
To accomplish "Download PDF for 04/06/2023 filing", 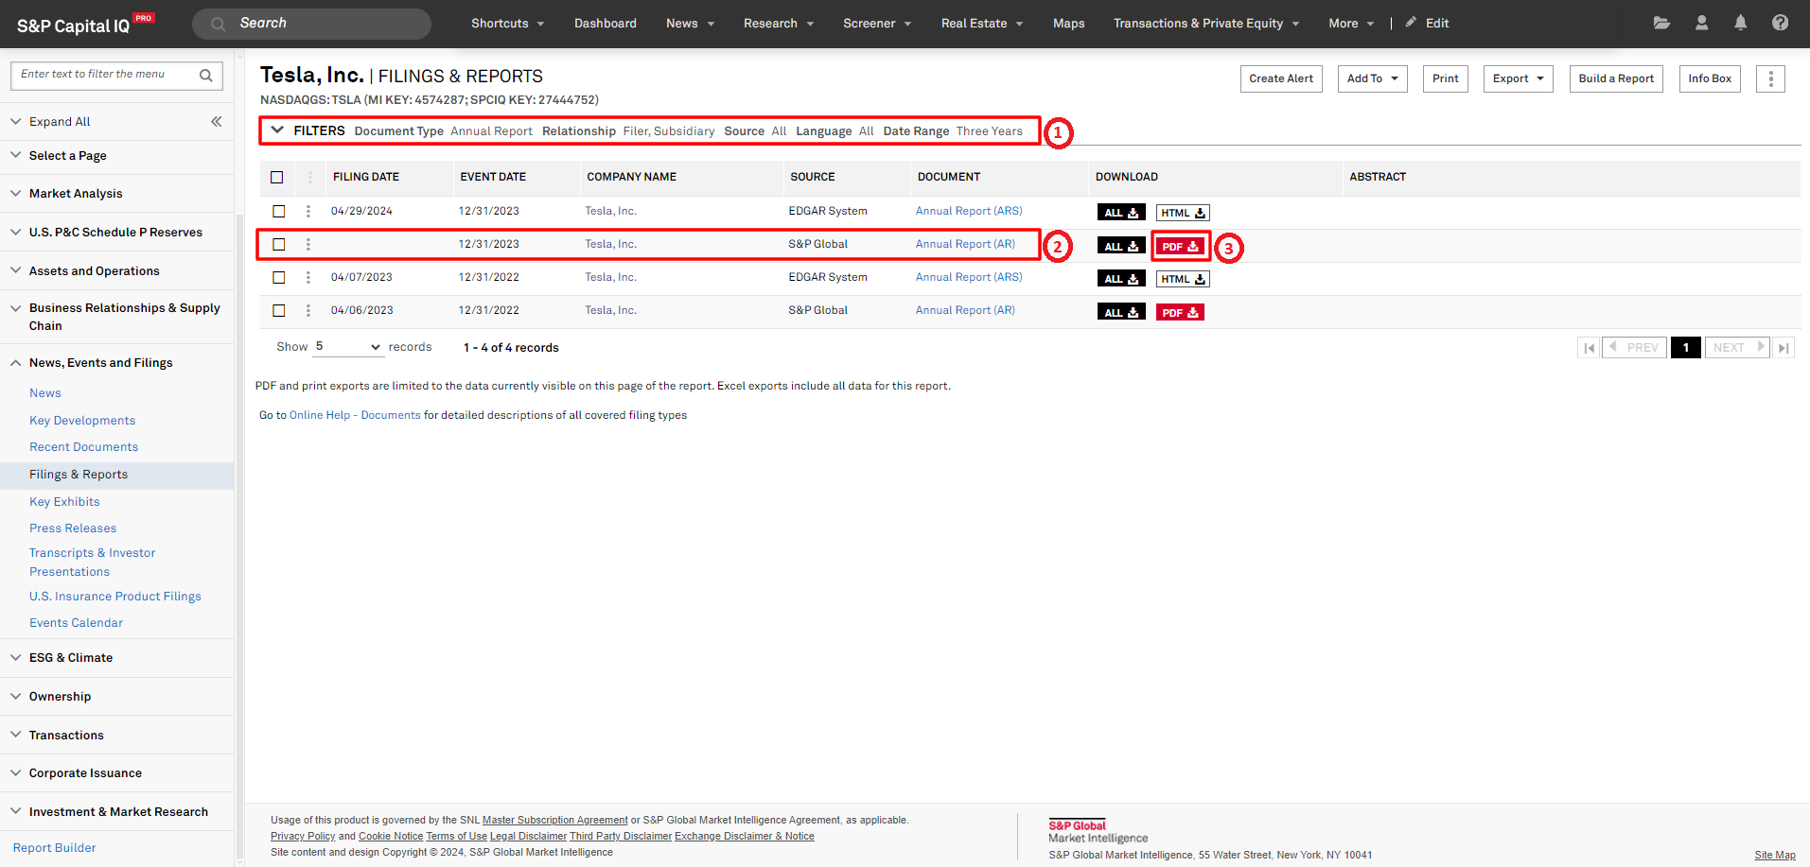I will point(1180,312).
